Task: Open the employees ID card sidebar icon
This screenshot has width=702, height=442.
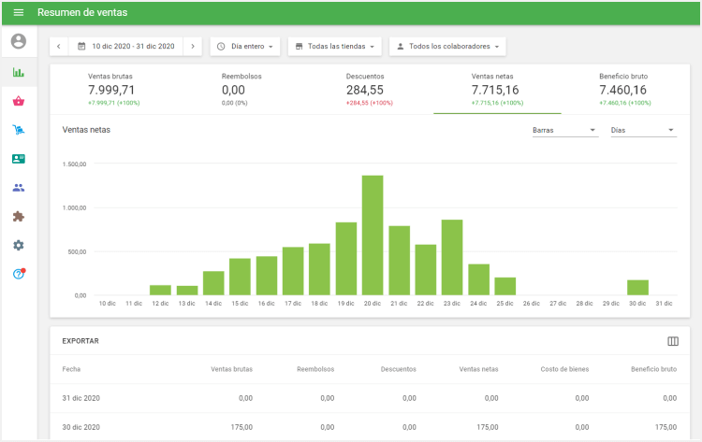Action: click(x=19, y=159)
